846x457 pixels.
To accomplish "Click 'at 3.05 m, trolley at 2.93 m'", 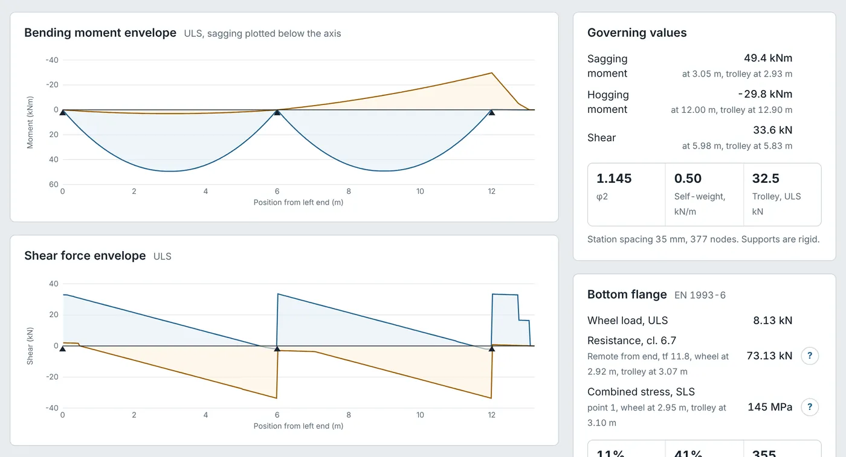I will point(737,74).
